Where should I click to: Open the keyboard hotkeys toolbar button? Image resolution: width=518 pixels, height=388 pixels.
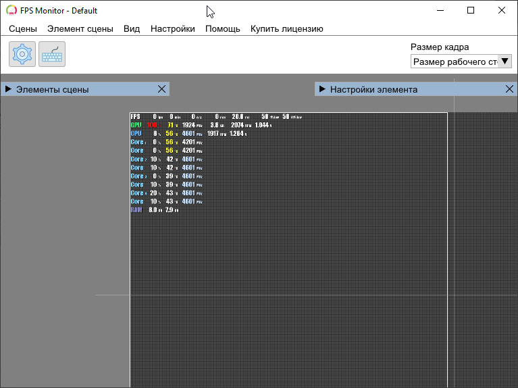[x=52, y=54]
